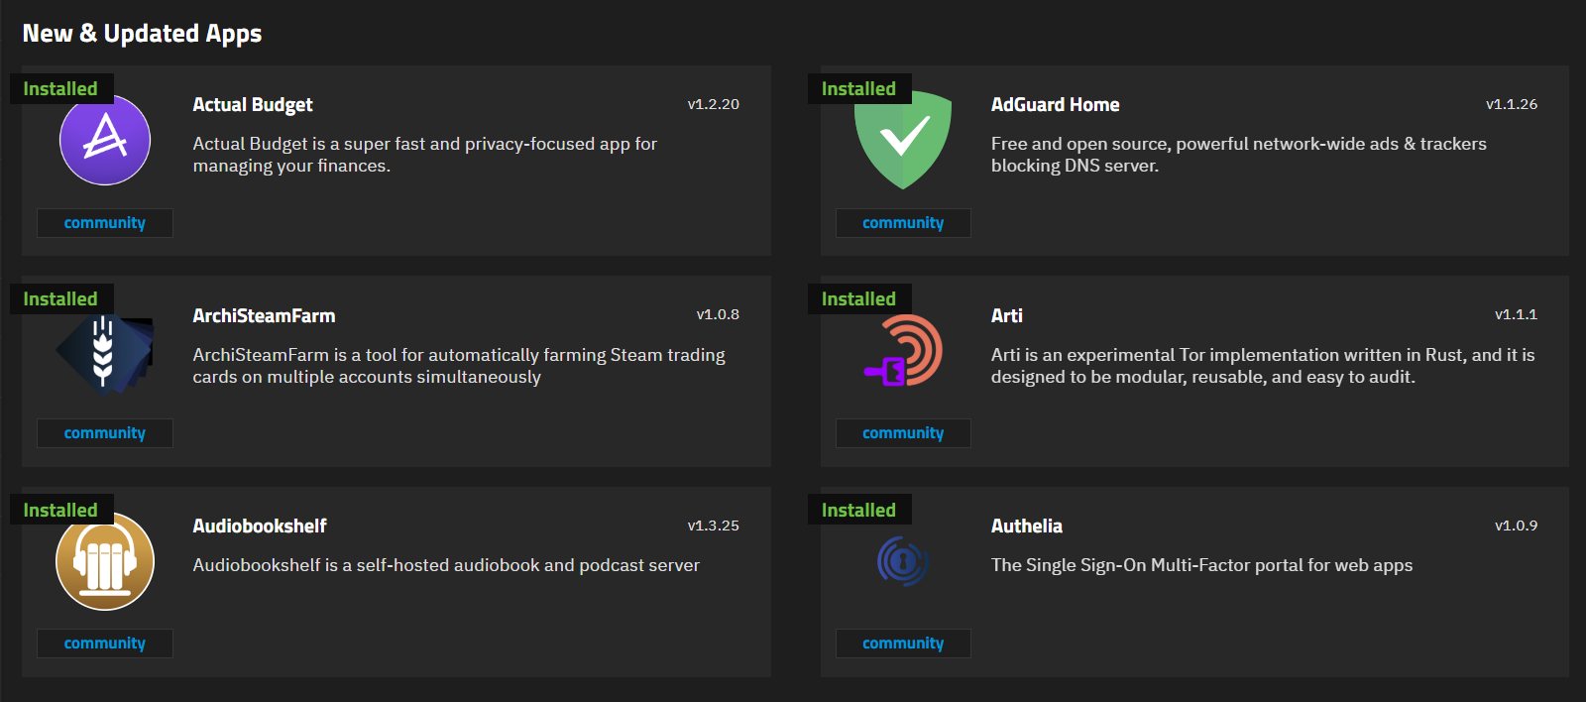Screen dimensions: 1586x702
Task: Open the Audiobookshelf app title
Action: 260,526
